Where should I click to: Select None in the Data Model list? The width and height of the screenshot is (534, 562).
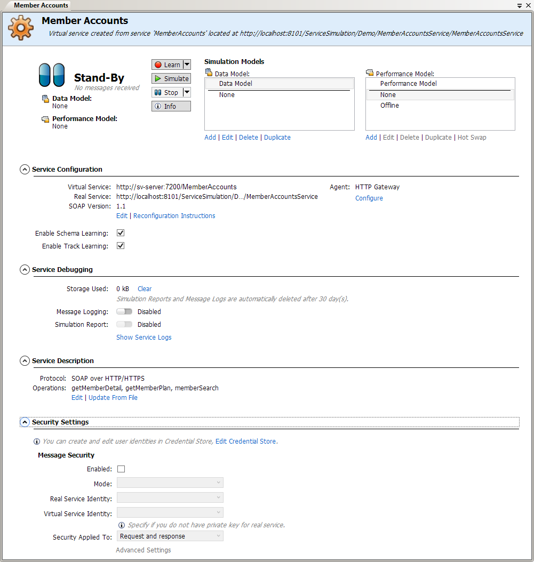coord(227,95)
